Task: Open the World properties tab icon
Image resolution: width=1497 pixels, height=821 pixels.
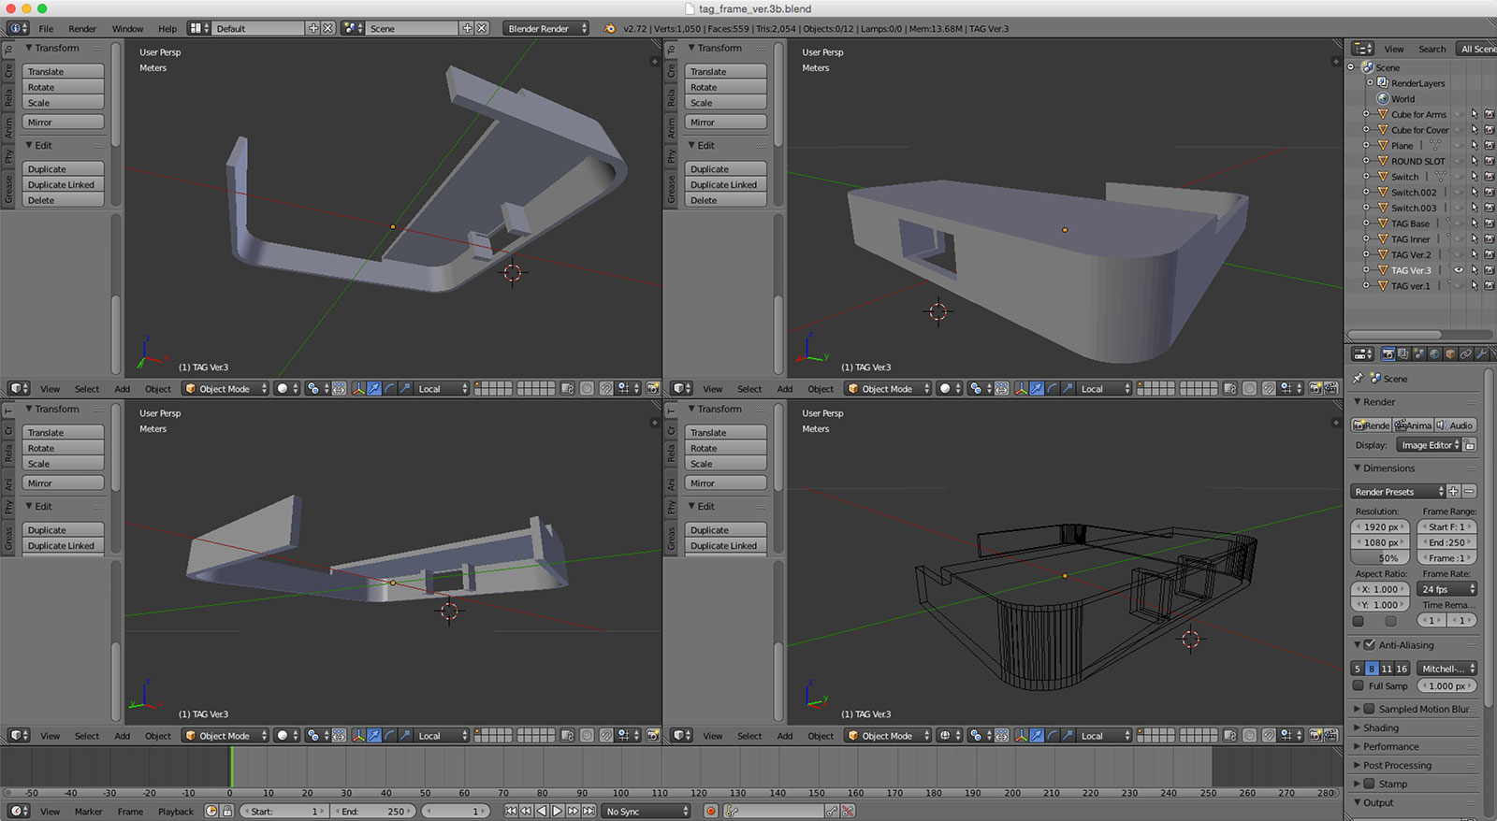Action: pyautogui.click(x=1434, y=354)
